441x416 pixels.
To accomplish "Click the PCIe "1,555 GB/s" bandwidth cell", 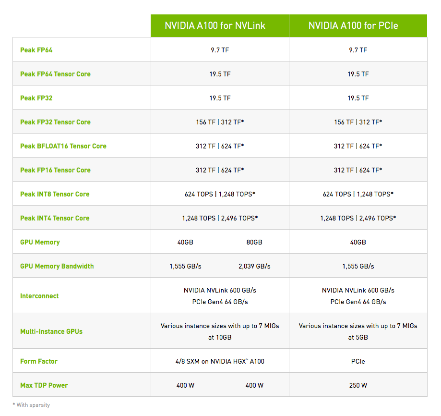I will (x=358, y=266).
